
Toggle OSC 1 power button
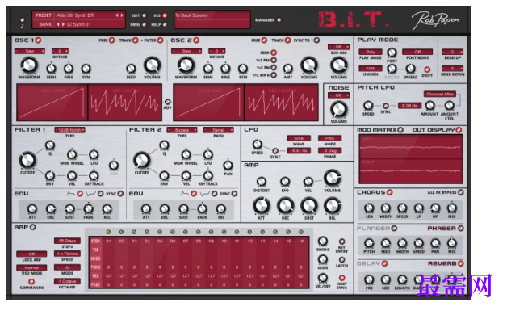[38, 40]
